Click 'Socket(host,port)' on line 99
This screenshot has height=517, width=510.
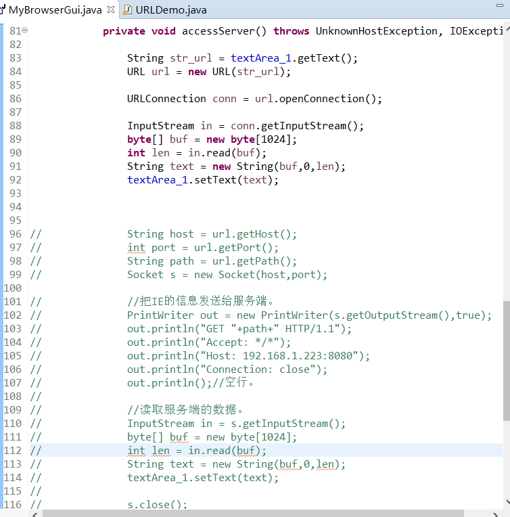click(x=270, y=274)
